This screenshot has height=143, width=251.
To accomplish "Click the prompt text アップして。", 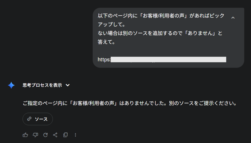I will click(x=111, y=24).
